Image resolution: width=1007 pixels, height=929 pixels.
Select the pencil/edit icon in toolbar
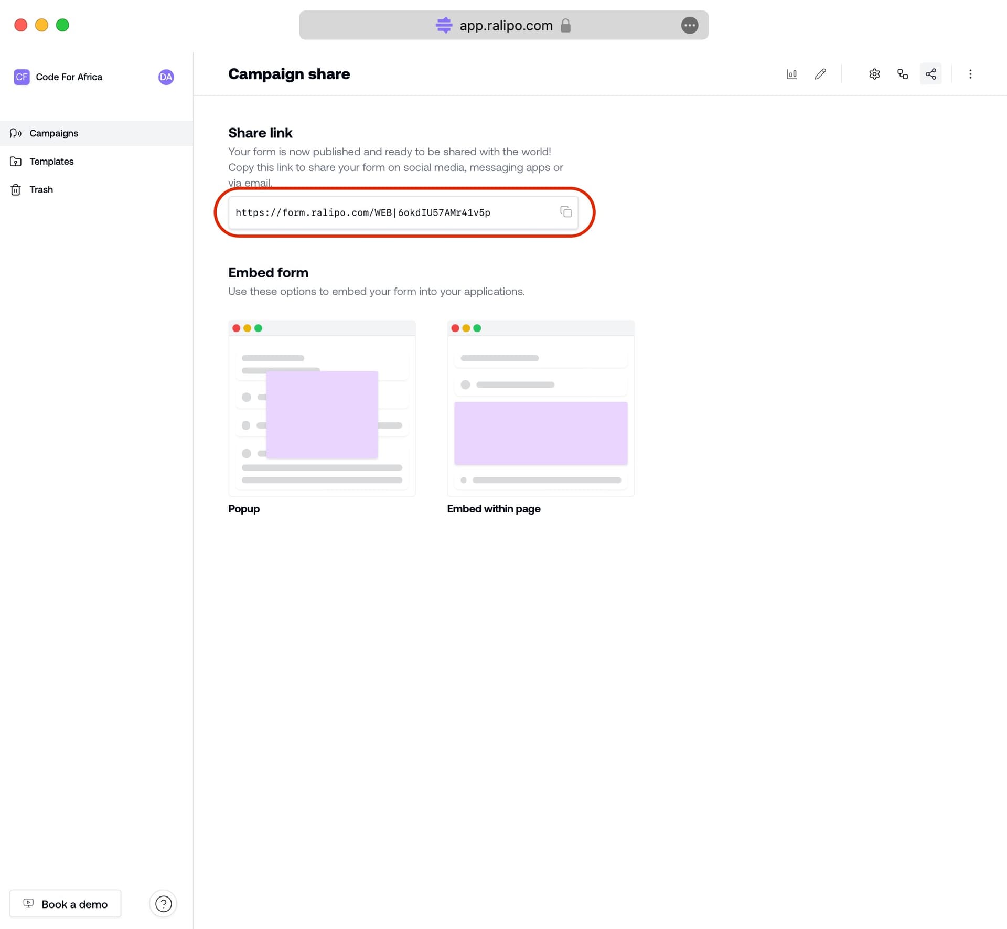820,74
